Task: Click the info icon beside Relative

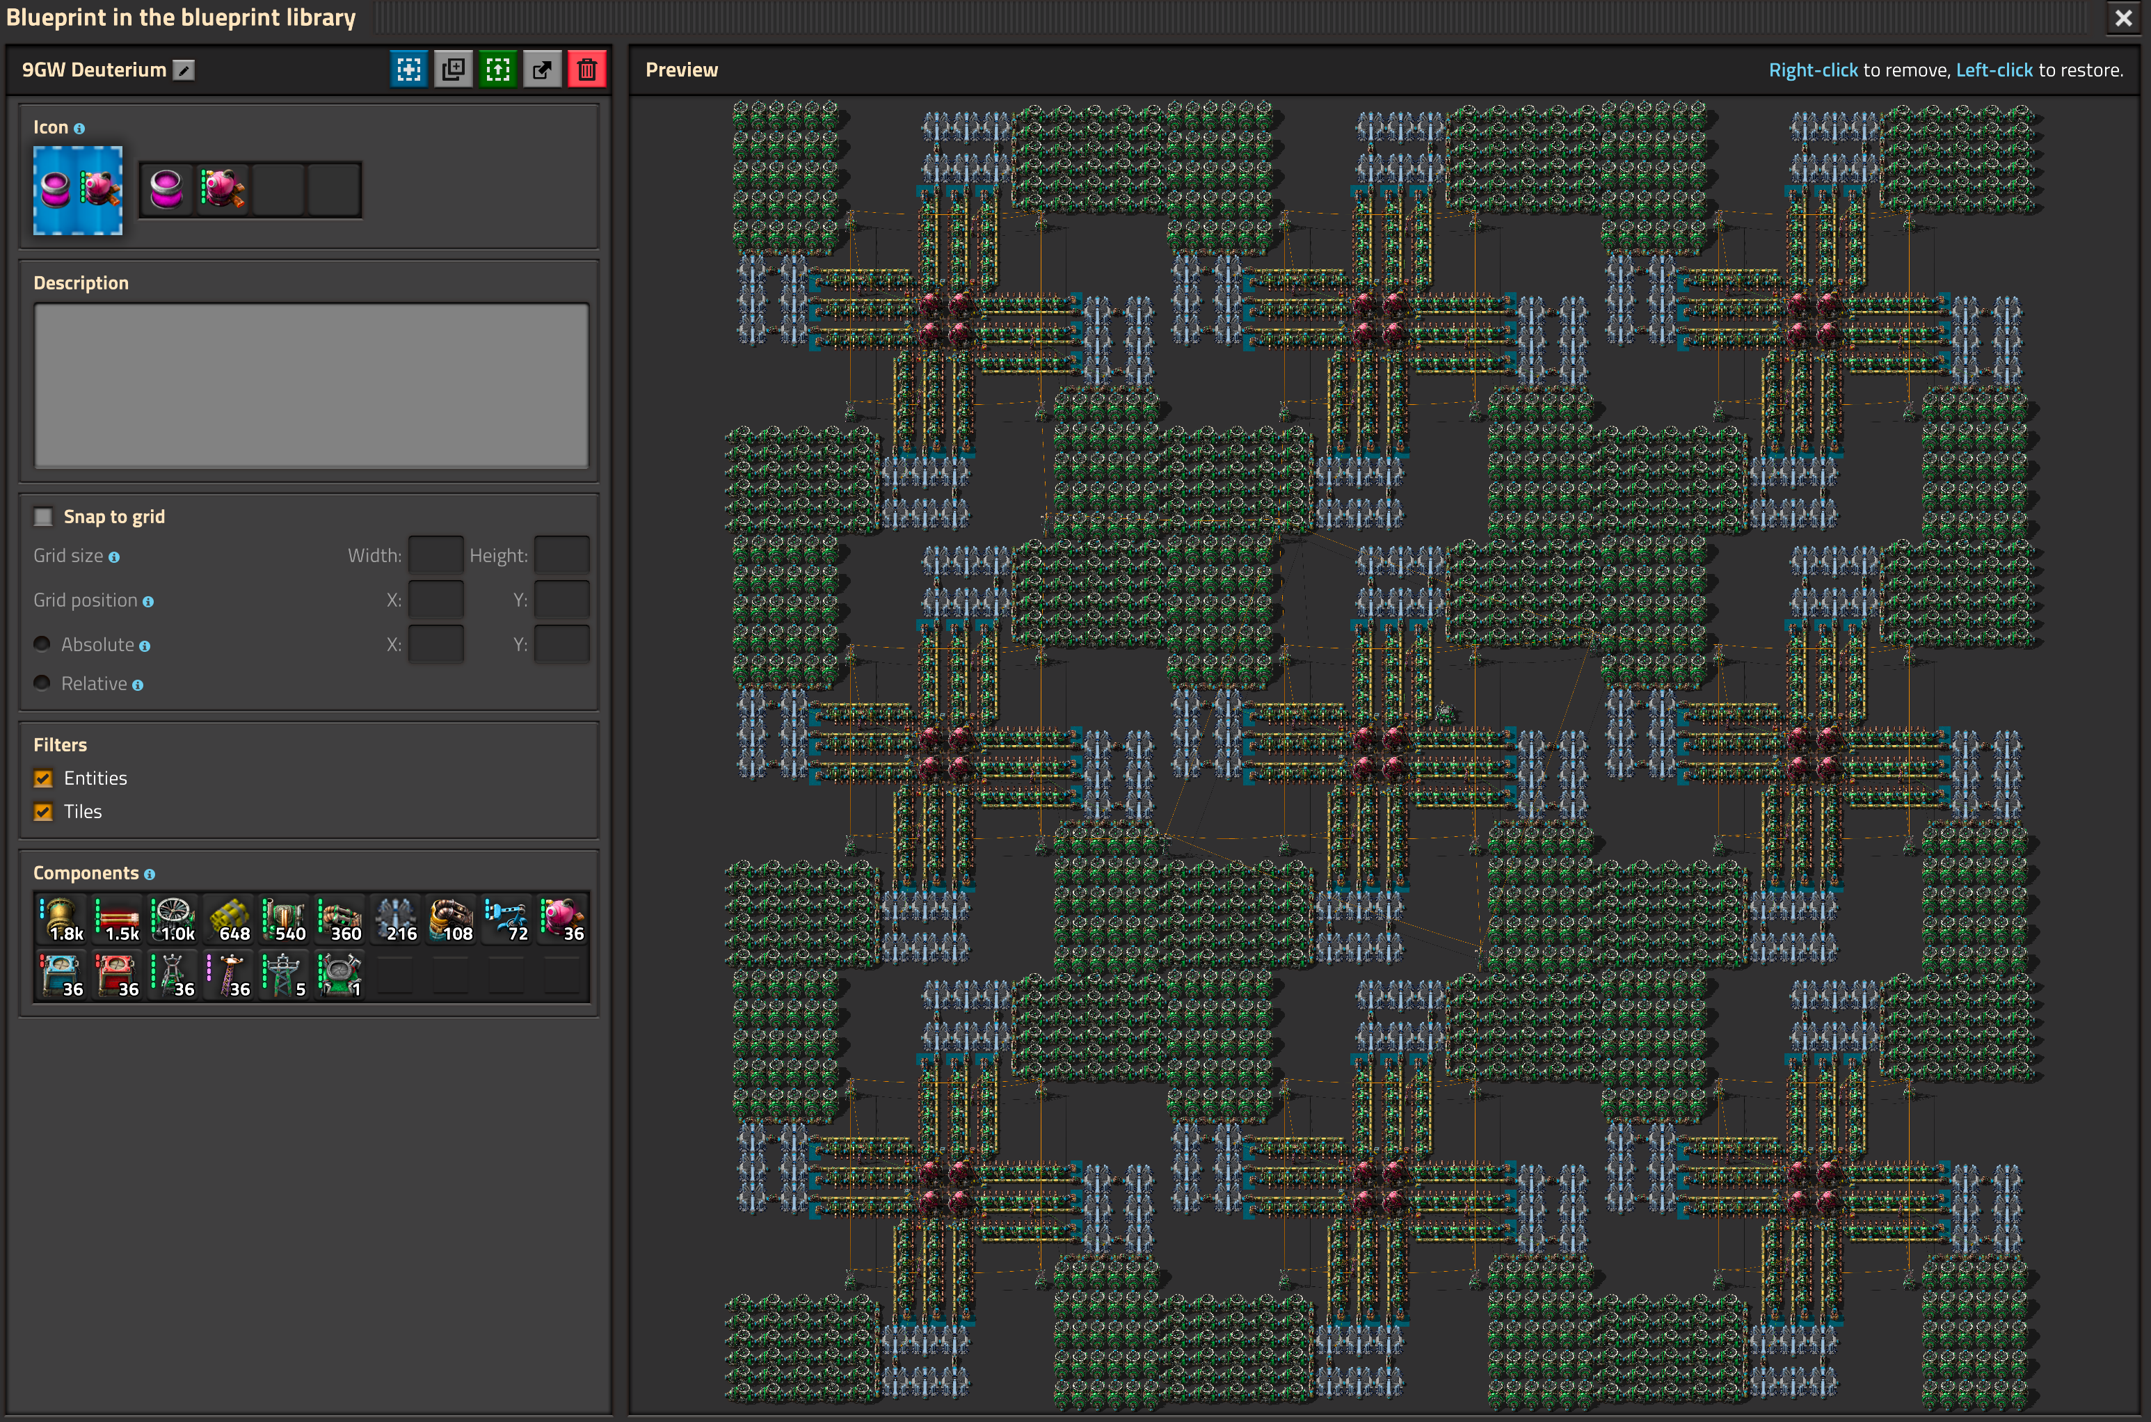Action: pyautogui.click(x=138, y=686)
